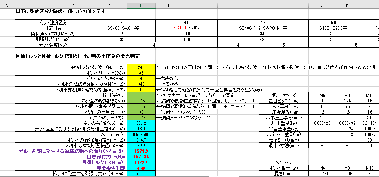Screen dimensions: 379x177
Task: Click label ナット強度区分
Action: (53, 45)
